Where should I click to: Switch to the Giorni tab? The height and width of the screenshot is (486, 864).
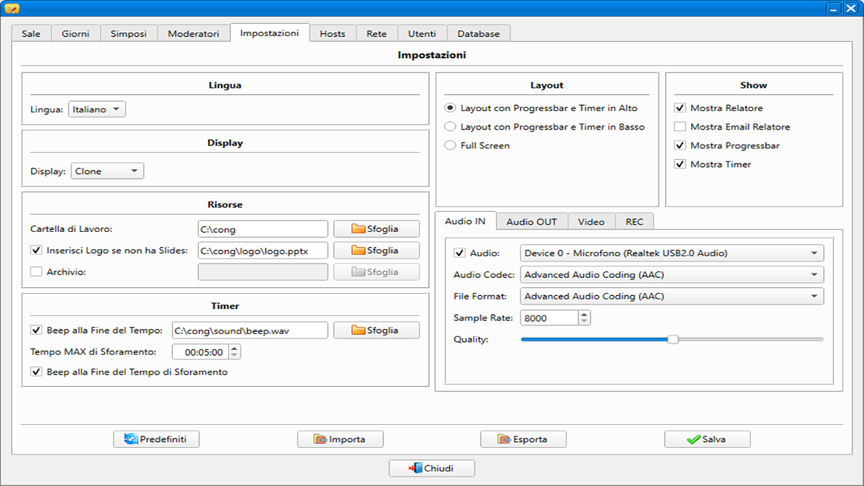76,34
